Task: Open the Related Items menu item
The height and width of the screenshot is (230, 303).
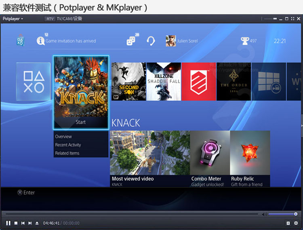Action: coord(81,153)
